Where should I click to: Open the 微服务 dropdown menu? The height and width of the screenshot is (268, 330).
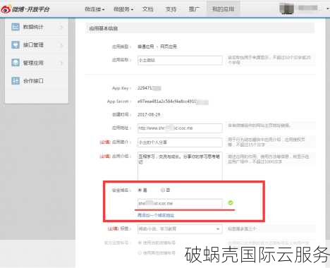(x=123, y=9)
